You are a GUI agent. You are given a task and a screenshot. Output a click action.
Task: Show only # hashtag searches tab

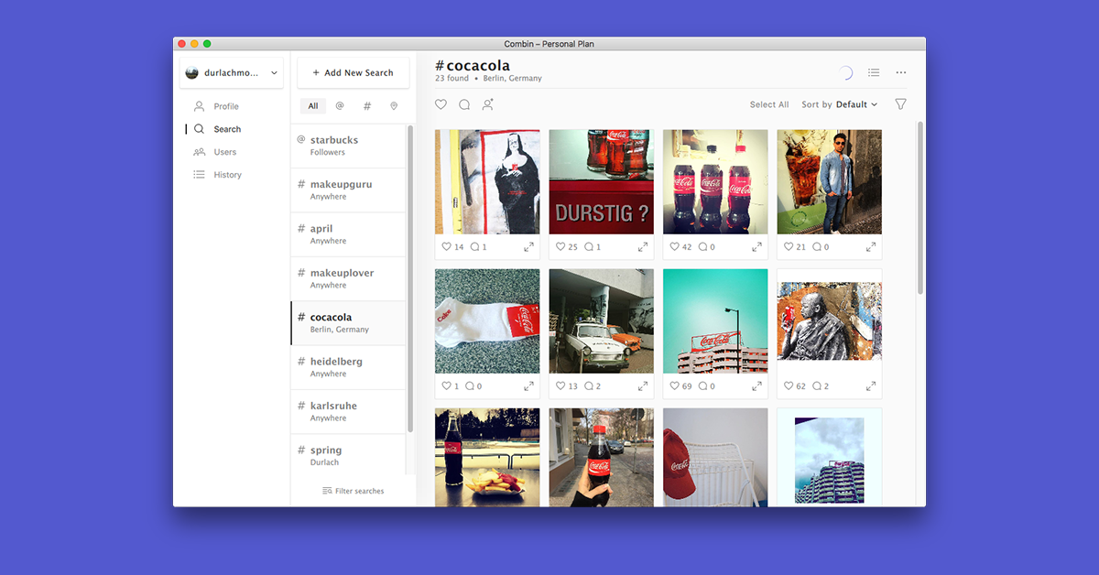point(367,106)
